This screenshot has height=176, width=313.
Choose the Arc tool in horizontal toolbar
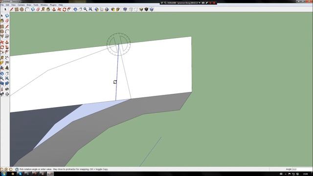tap(27, 9)
